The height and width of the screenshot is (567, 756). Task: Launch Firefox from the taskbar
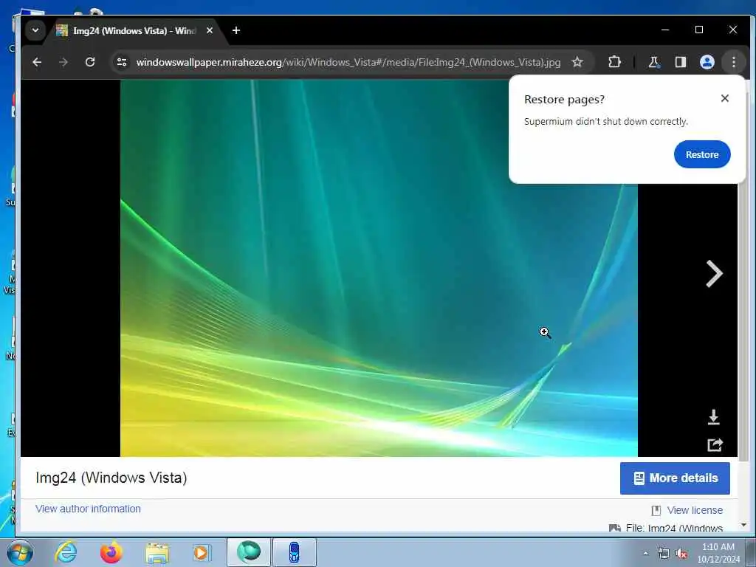(111, 552)
